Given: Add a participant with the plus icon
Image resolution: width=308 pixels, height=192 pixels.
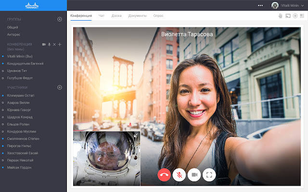Looking at the screenshot, I should (x=60, y=45).
